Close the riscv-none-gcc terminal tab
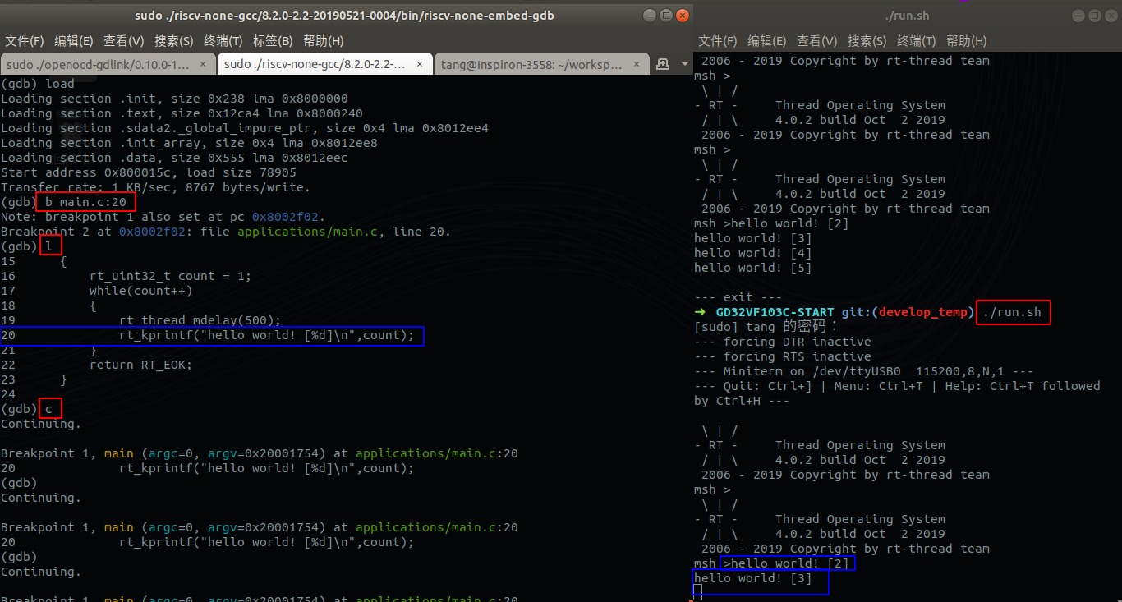1122x602 pixels. click(x=420, y=64)
